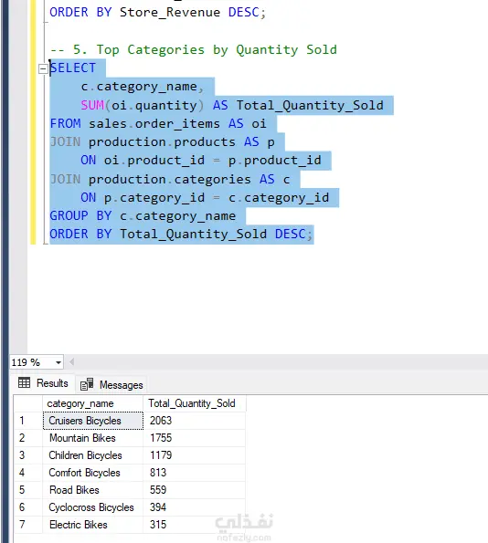Collapse the SELECT query code block
The image size is (488, 543).
coord(43,68)
